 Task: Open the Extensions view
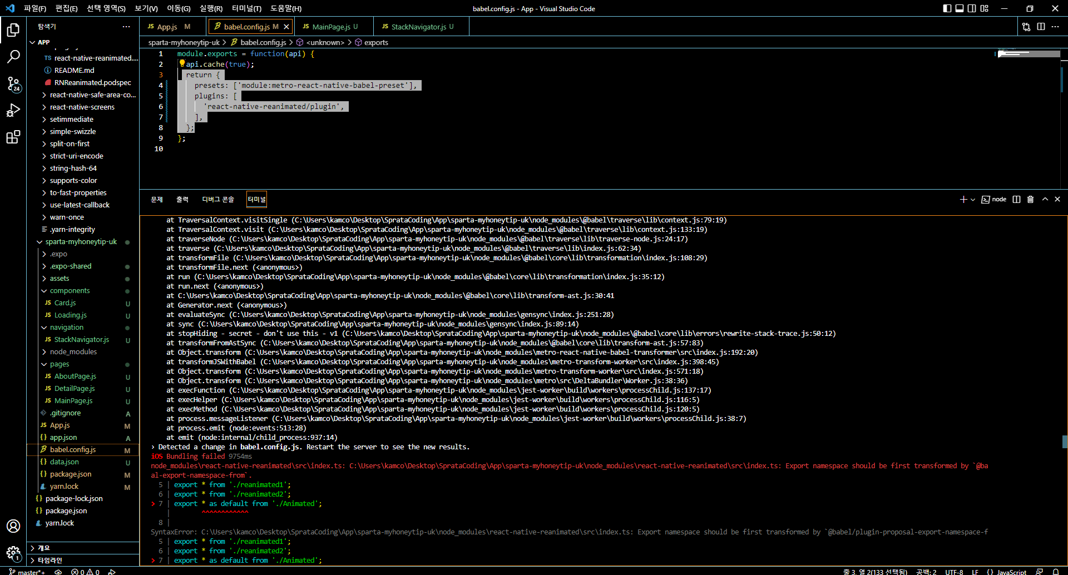13,137
